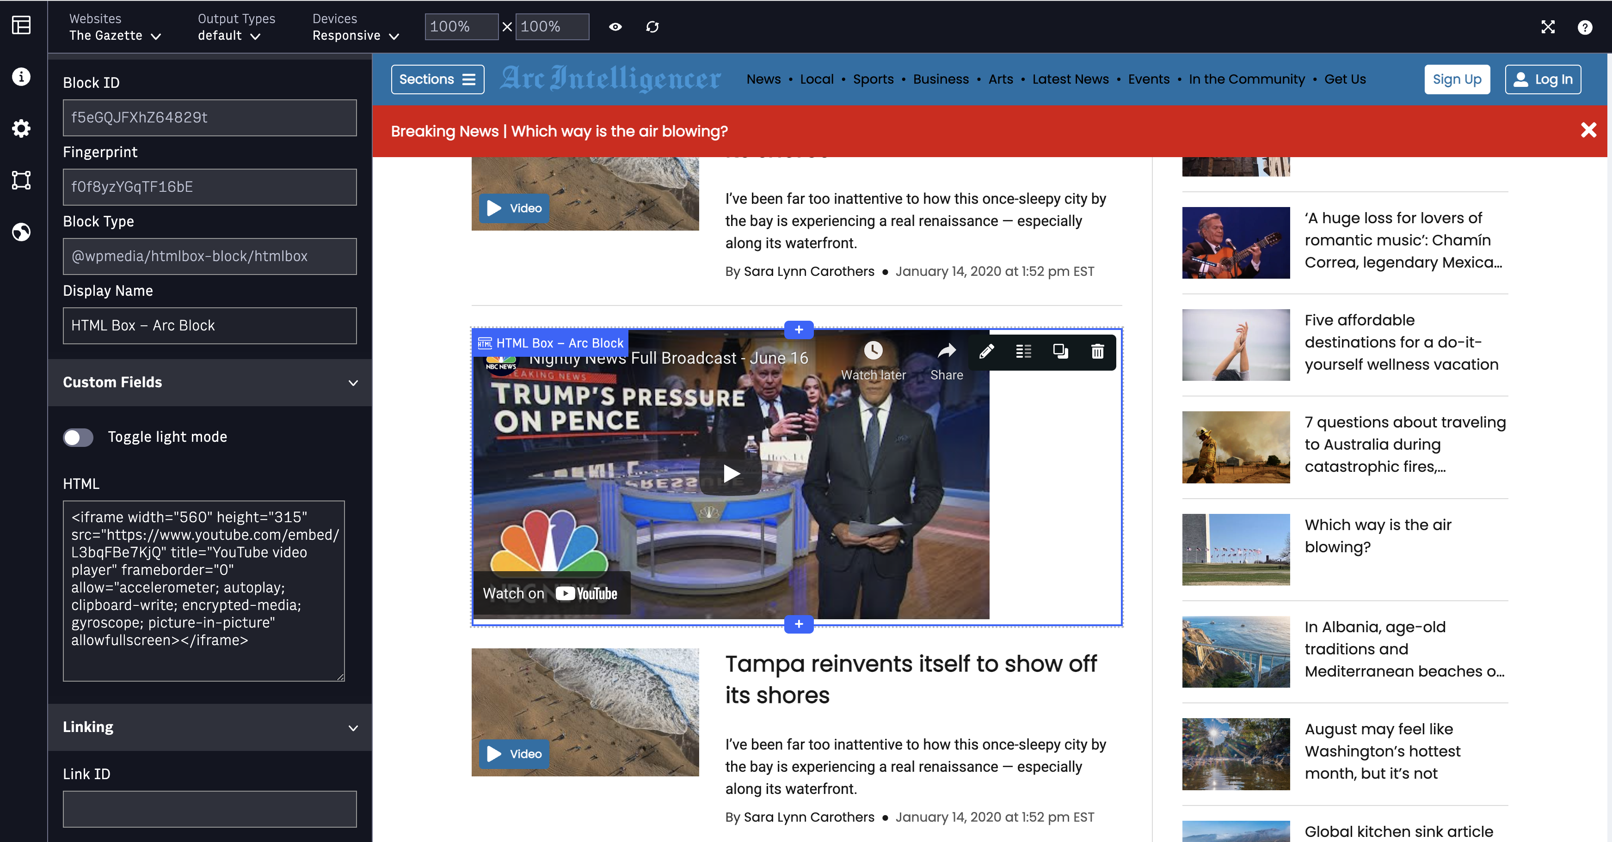Image resolution: width=1612 pixels, height=842 pixels.
Task: Duplicate the HTML Box block
Action: point(1060,352)
